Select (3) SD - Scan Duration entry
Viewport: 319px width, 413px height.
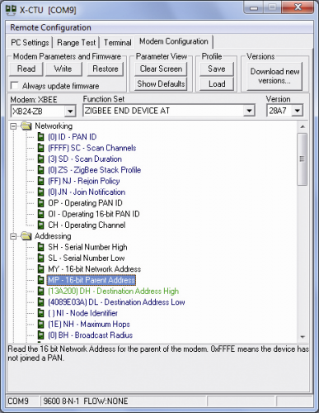tap(85, 159)
